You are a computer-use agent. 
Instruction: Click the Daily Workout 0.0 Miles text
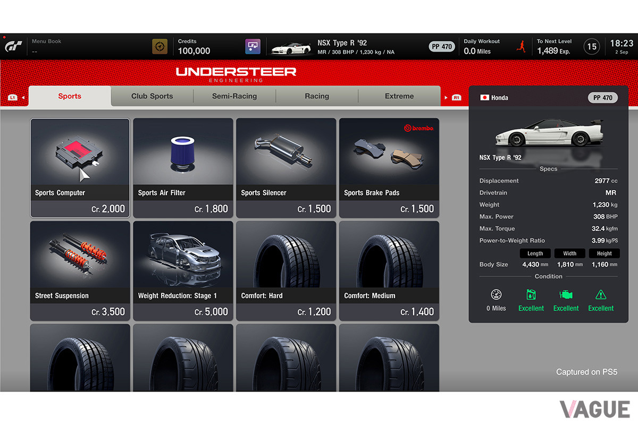point(477,51)
